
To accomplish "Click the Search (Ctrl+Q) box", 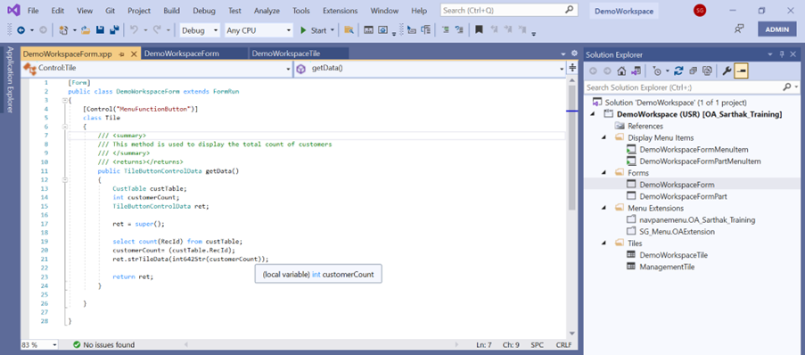I will (509, 11).
